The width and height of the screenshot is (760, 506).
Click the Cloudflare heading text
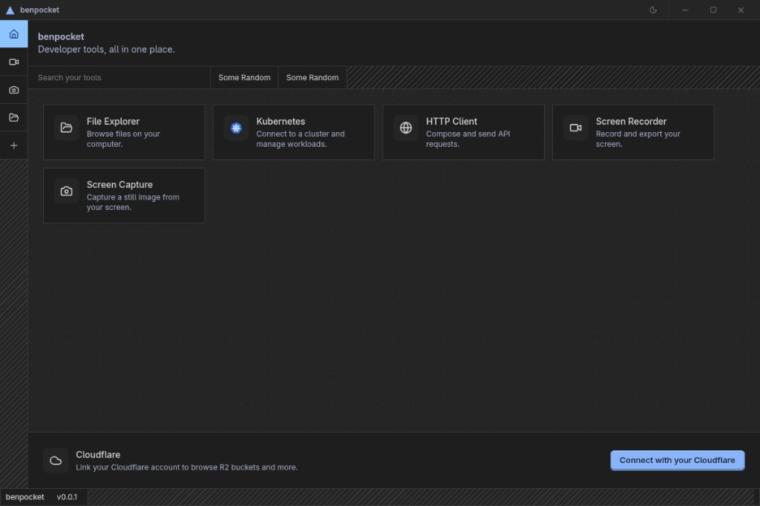[98, 455]
